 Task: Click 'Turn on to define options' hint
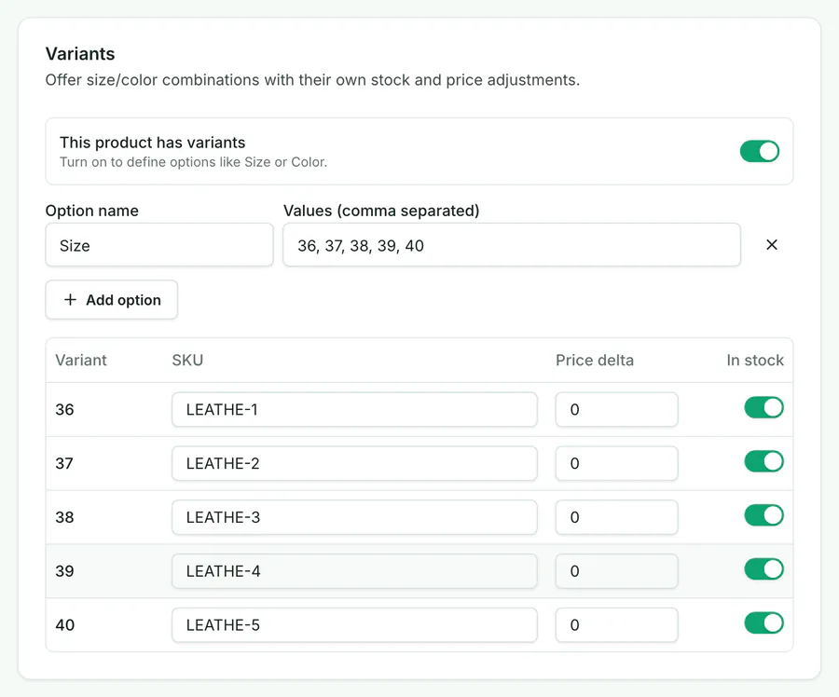[193, 162]
